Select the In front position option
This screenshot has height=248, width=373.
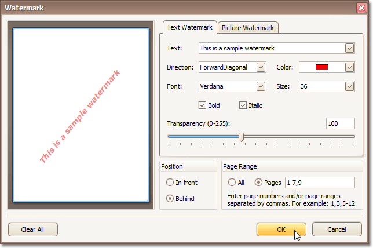[x=170, y=183]
